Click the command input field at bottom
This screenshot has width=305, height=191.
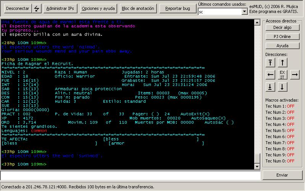point(130,175)
